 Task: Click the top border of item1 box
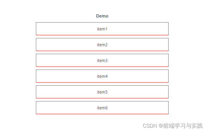click(x=102, y=22)
